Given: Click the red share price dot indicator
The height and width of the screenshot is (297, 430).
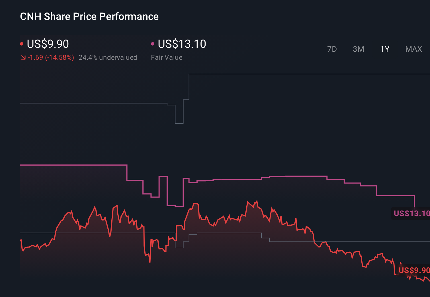Looking at the screenshot, I should pos(22,44).
